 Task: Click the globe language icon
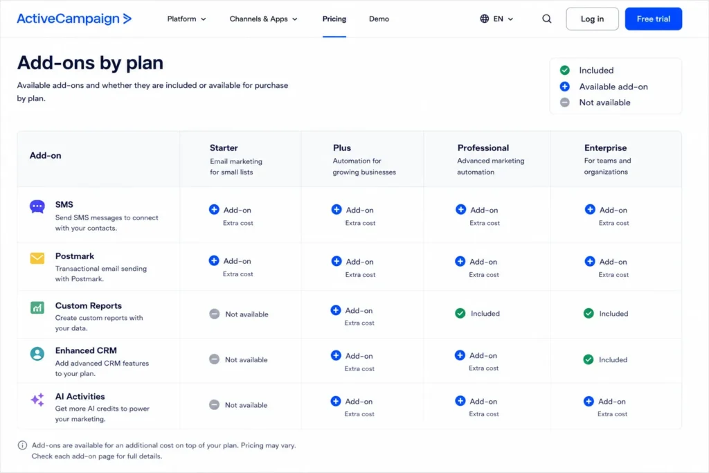coord(484,19)
